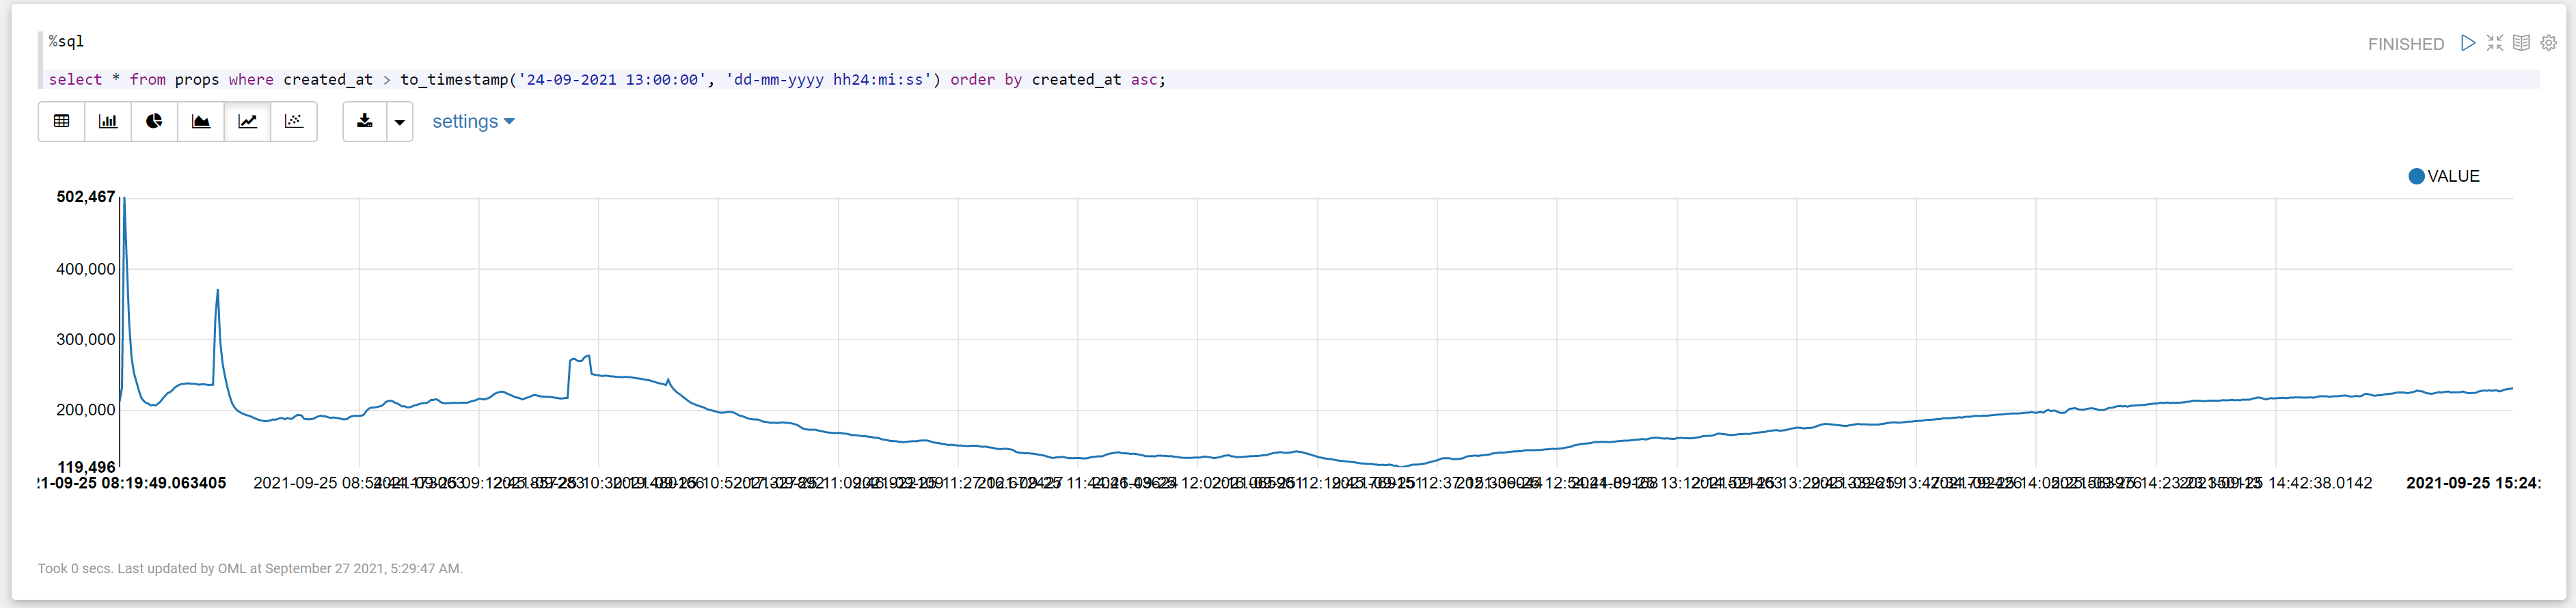Image resolution: width=2576 pixels, height=608 pixels.
Task: Click the blue VALUE legend circle
Action: click(x=2416, y=176)
